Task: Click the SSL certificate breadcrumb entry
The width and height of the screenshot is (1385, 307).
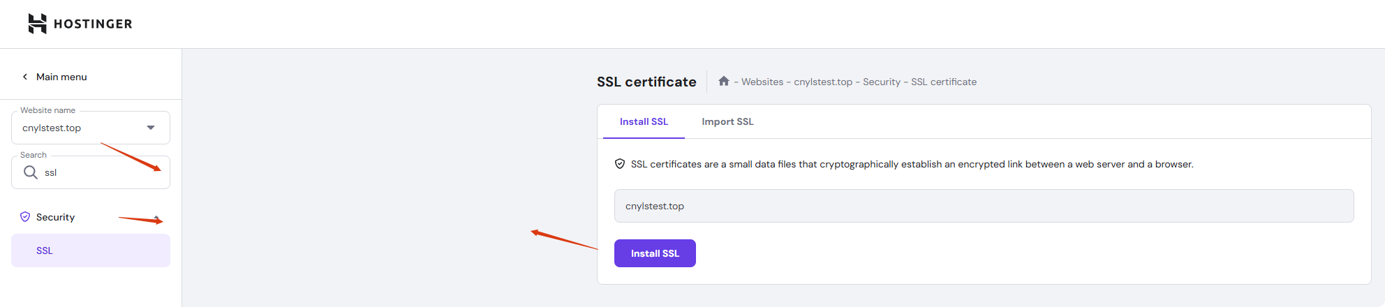Action: pos(943,82)
